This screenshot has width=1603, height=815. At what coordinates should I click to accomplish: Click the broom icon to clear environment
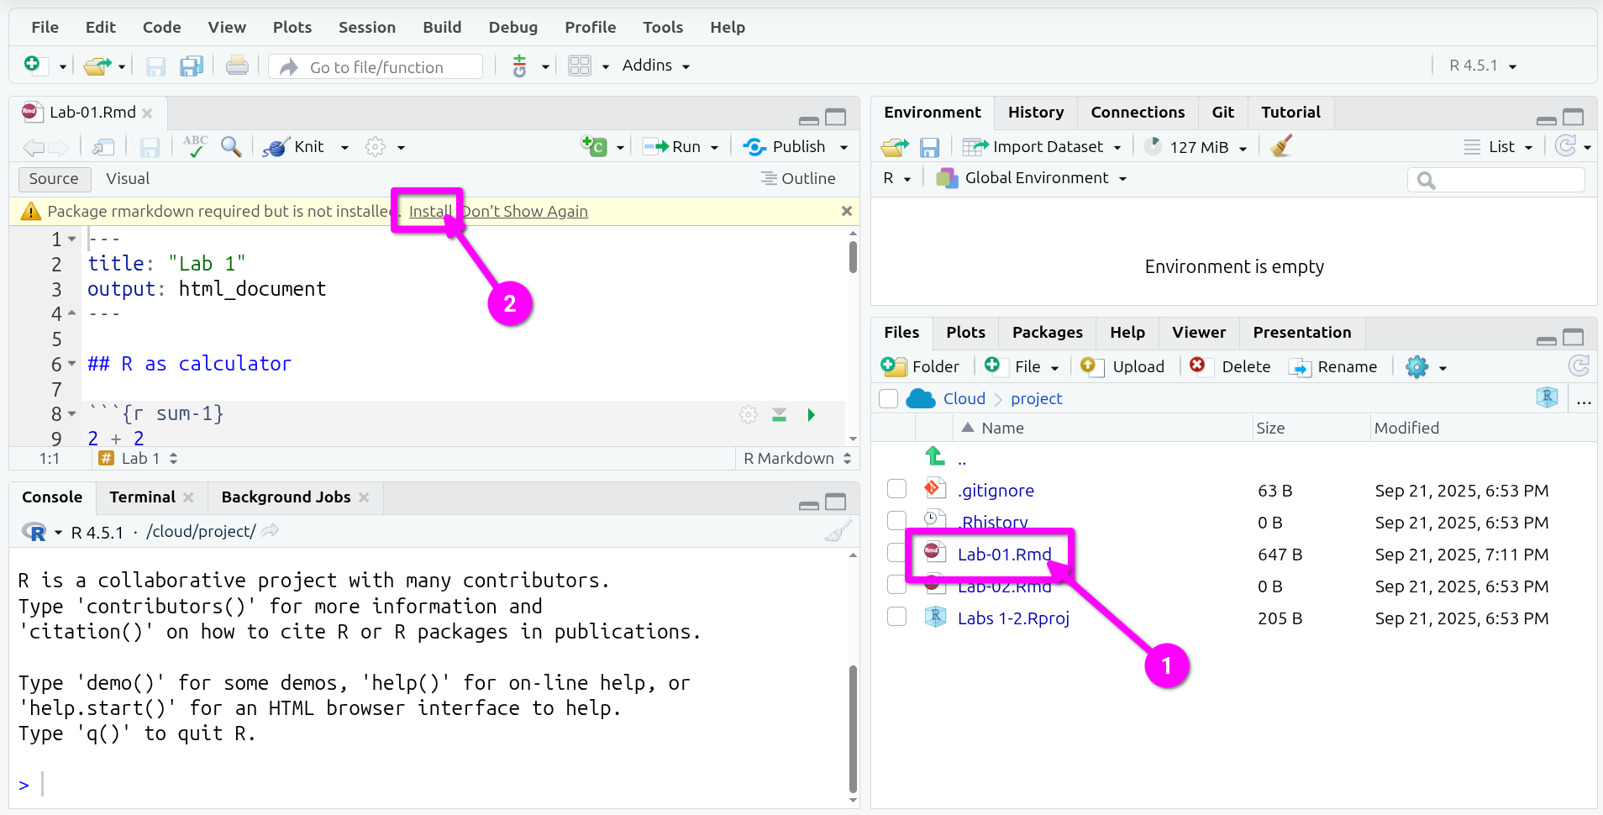tap(1280, 147)
